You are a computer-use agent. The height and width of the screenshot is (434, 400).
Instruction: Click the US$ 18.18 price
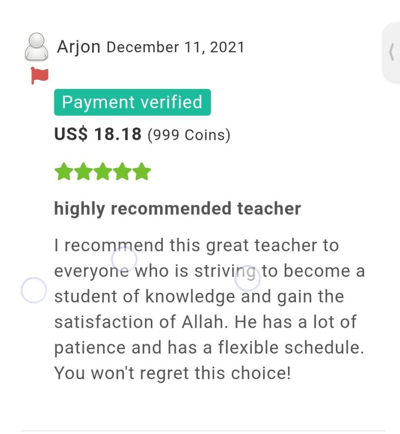[x=97, y=134]
